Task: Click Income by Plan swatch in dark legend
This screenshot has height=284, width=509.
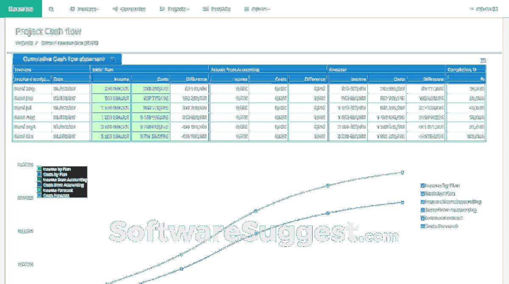Action: (x=40, y=169)
